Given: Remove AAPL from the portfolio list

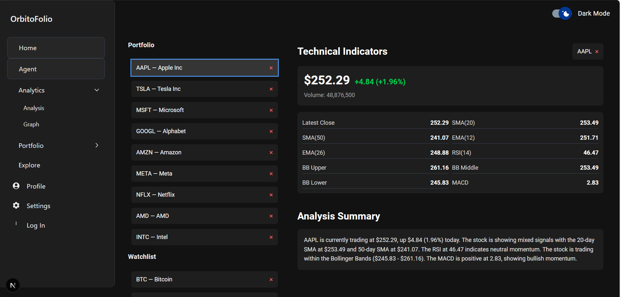Looking at the screenshot, I should (271, 68).
